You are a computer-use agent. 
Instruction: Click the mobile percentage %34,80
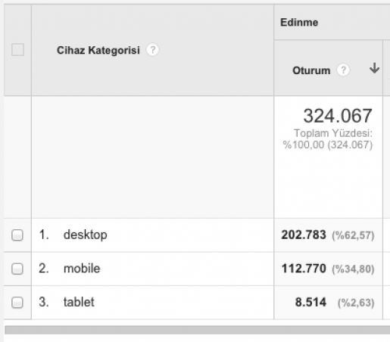coord(353,269)
